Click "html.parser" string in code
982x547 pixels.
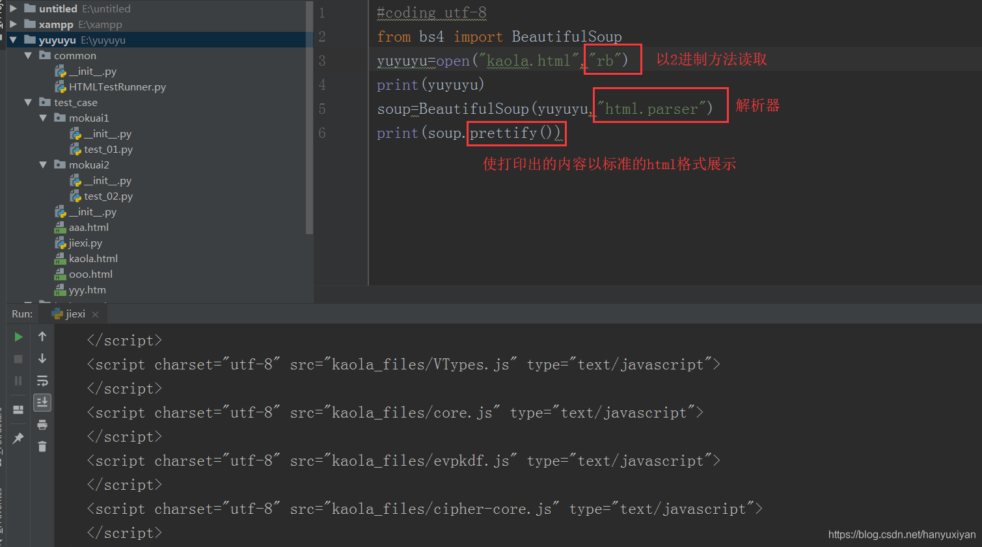coord(651,109)
